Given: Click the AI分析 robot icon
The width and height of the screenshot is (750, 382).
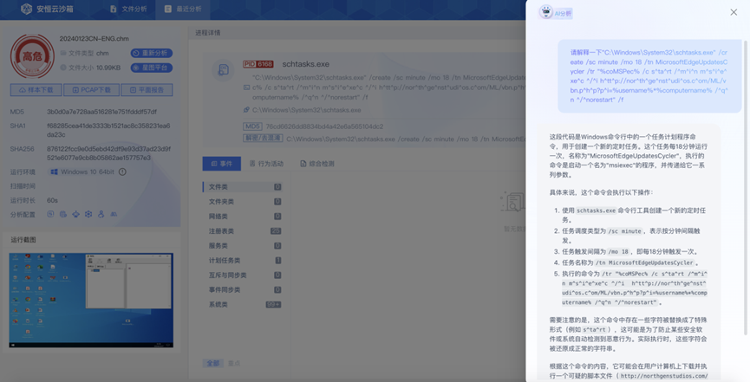Looking at the screenshot, I should [x=545, y=12].
